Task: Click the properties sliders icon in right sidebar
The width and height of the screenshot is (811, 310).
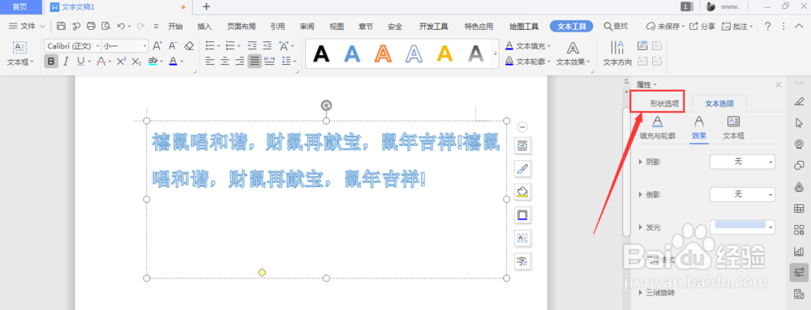Action: click(x=799, y=272)
